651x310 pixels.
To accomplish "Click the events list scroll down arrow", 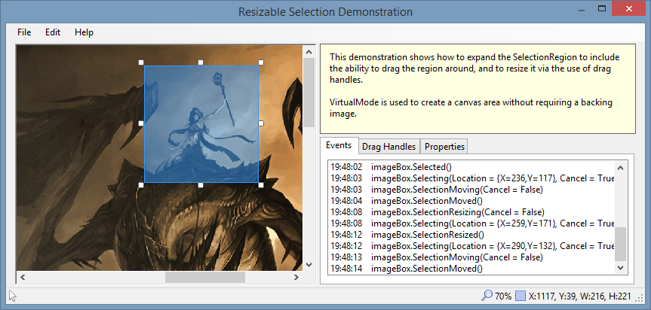I will (x=620, y=268).
